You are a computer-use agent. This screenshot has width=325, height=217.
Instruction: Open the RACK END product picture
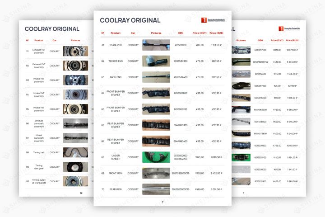[x=156, y=77]
